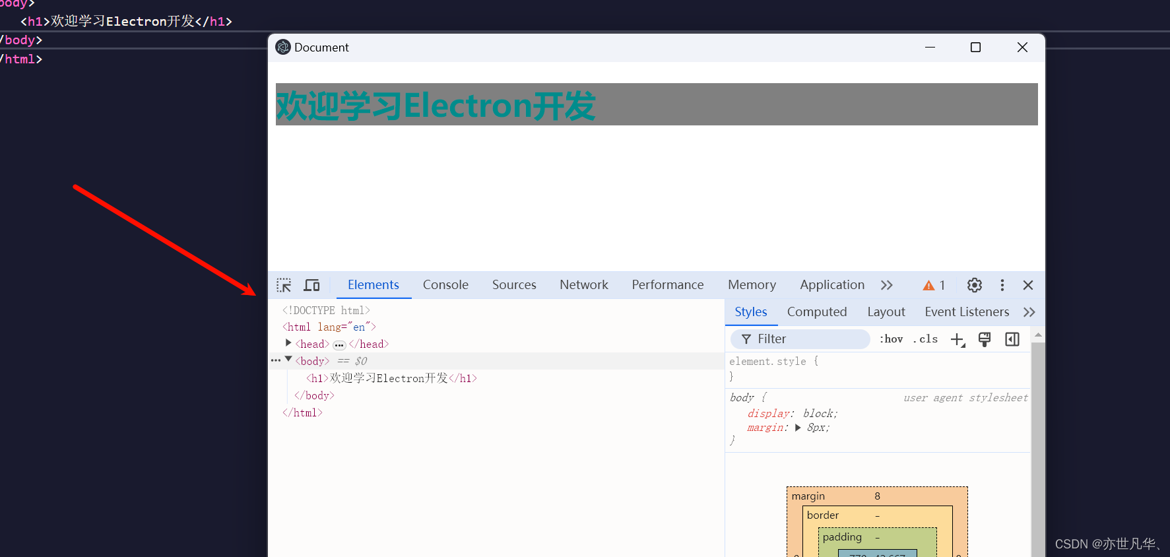
Task: Open the Application tab
Action: click(x=832, y=285)
